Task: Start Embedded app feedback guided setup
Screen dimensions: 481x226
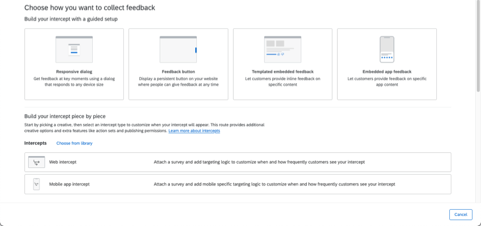Action: pos(387,64)
